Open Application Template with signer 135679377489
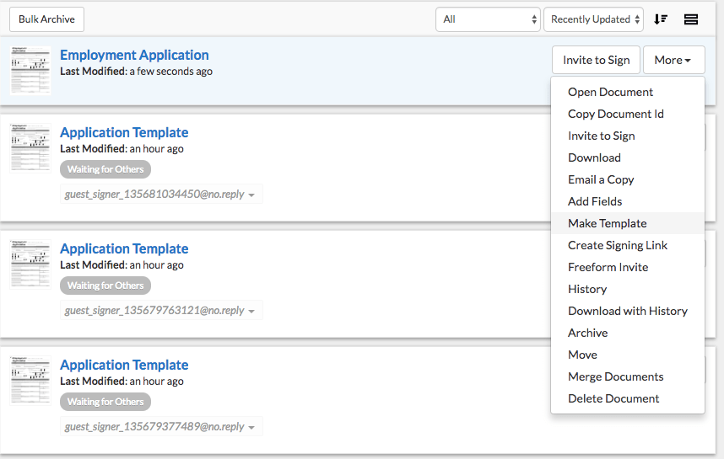Viewport: 724px width, 459px height. pos(124,365)
